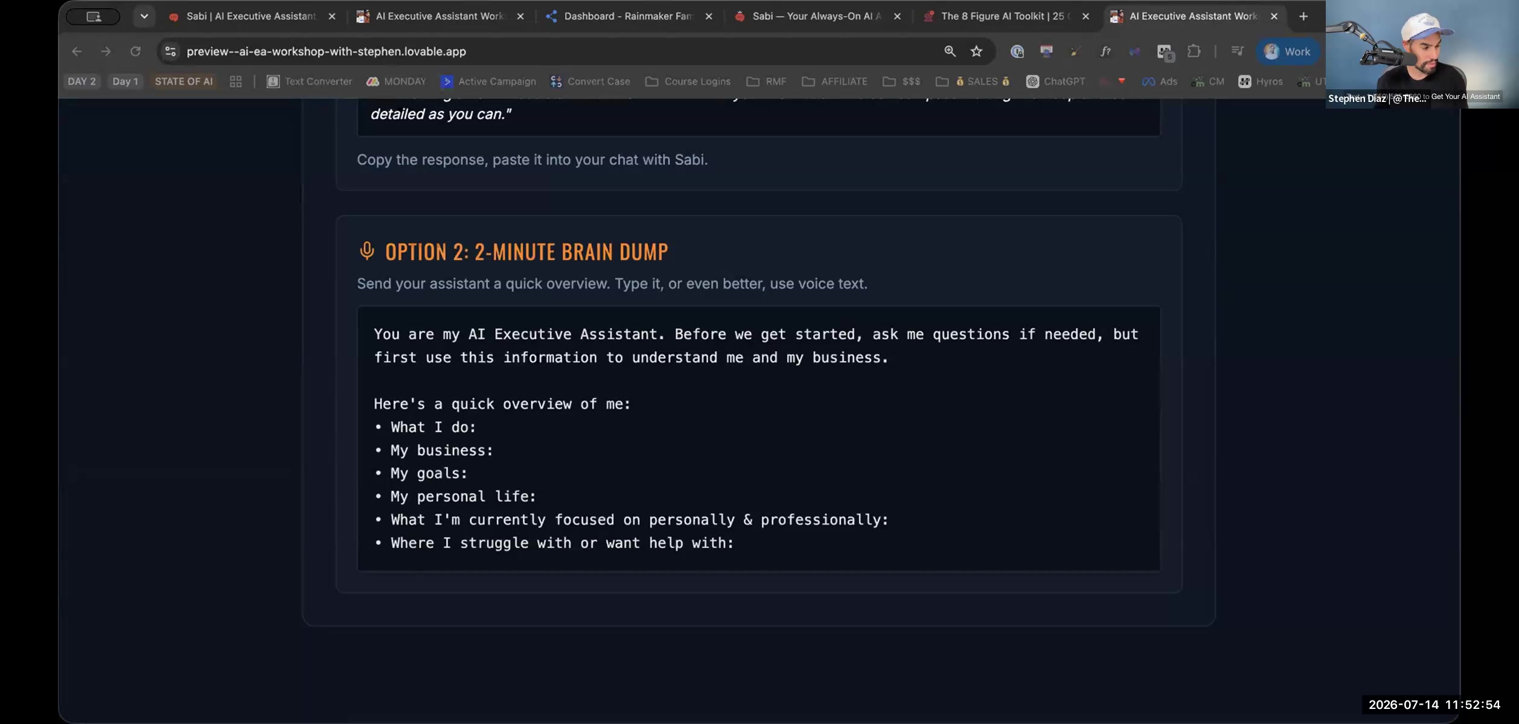Open the Hyros bookmark

pos(1261,81)
